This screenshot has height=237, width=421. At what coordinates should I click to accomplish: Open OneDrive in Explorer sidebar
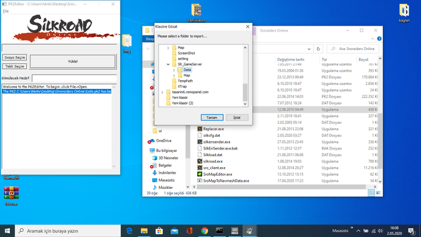[164, 141]
